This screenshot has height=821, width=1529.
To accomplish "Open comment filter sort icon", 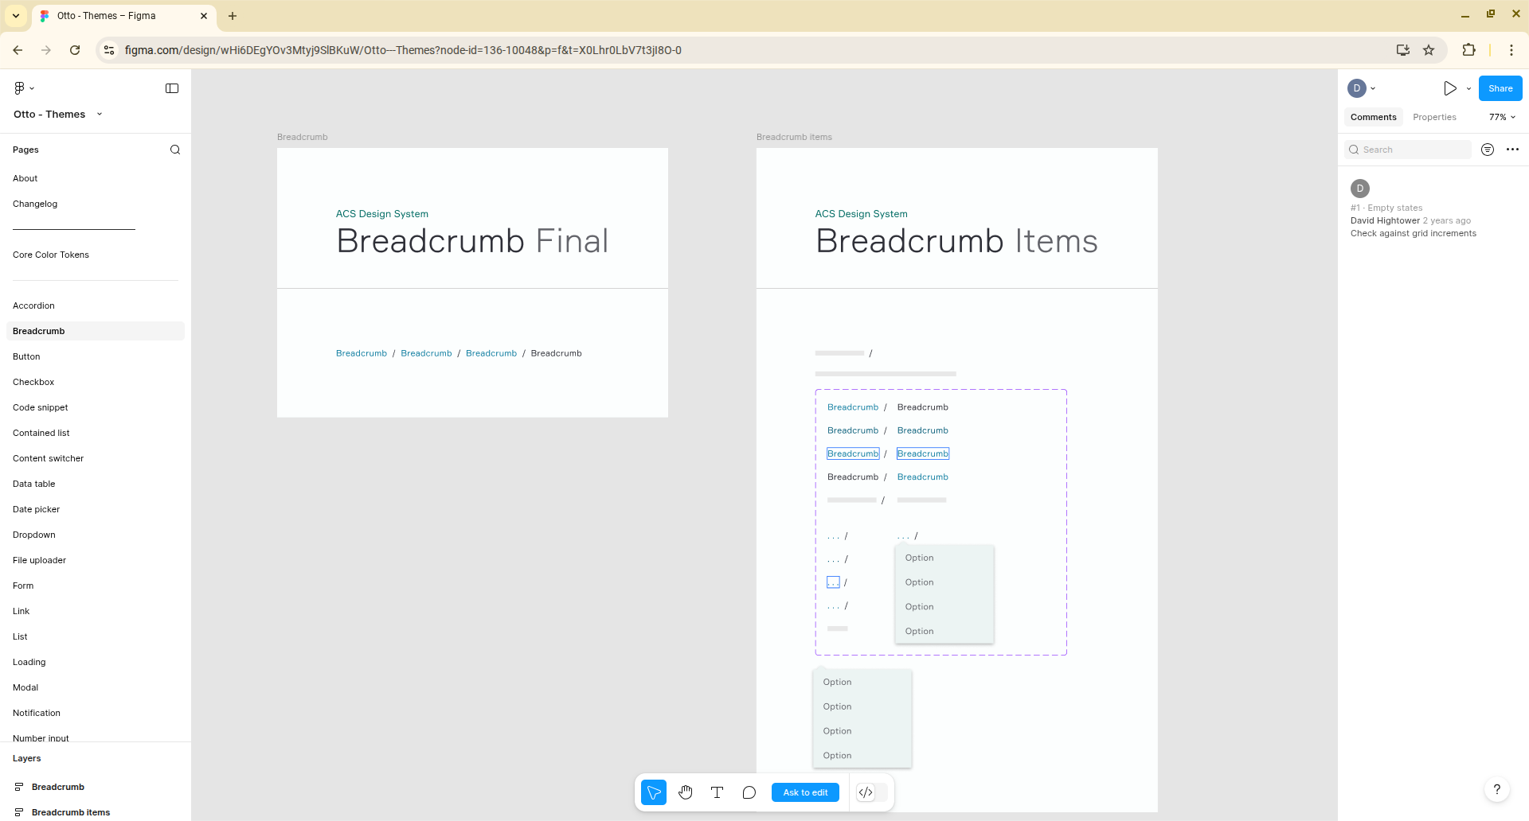I will coord(1487,150).
